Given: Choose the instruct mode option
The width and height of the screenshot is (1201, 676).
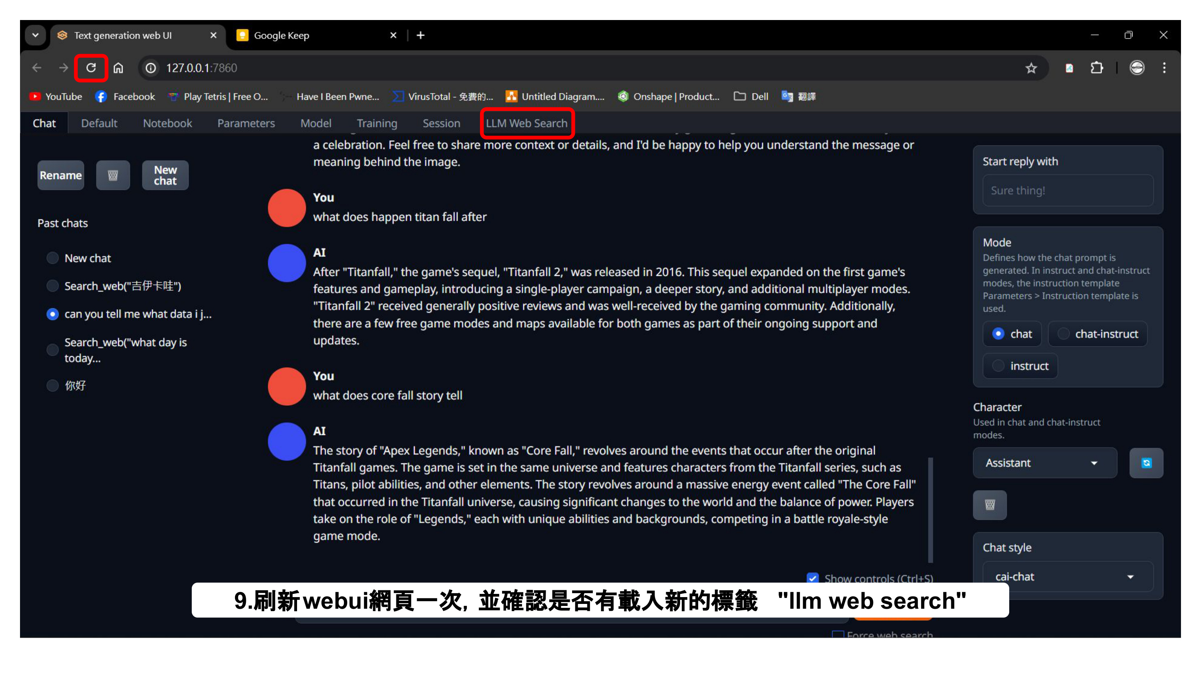Looking at the screenshot, I should (1020, 366).
